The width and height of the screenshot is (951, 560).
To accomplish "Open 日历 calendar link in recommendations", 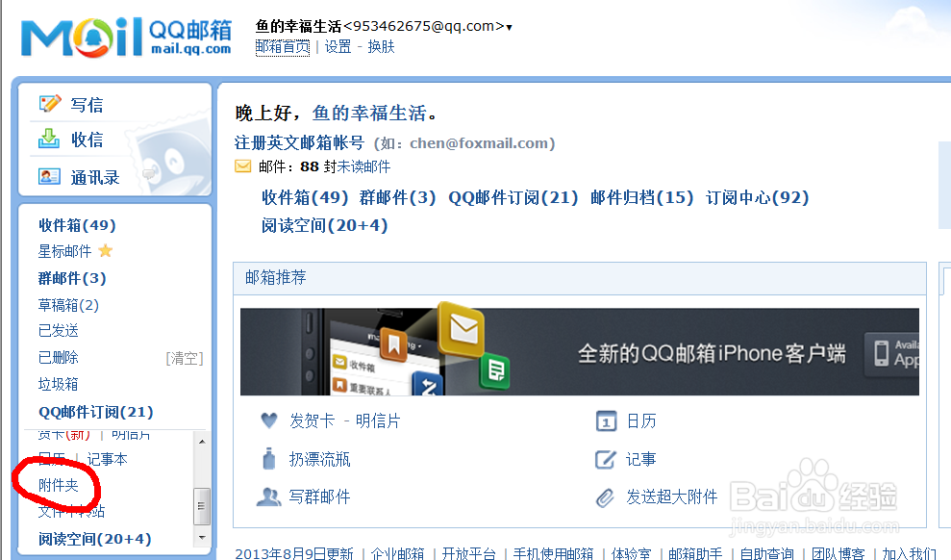I will 641,421.
